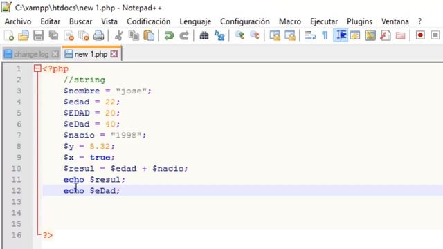
Task: Collapse the <?php fold block
Action: pyautogui.click(x=37, y=68)
